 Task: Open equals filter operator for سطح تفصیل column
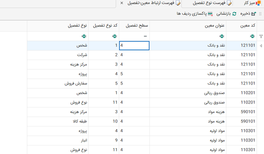tap(145, 36)
